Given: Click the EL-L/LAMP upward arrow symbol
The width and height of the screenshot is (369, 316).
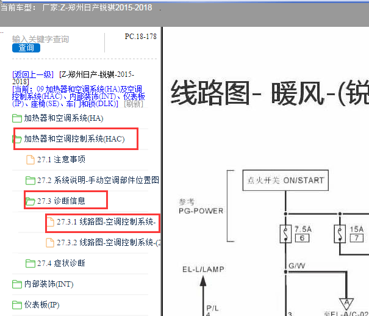Looking at the screenshot, I should coord(203,281).
